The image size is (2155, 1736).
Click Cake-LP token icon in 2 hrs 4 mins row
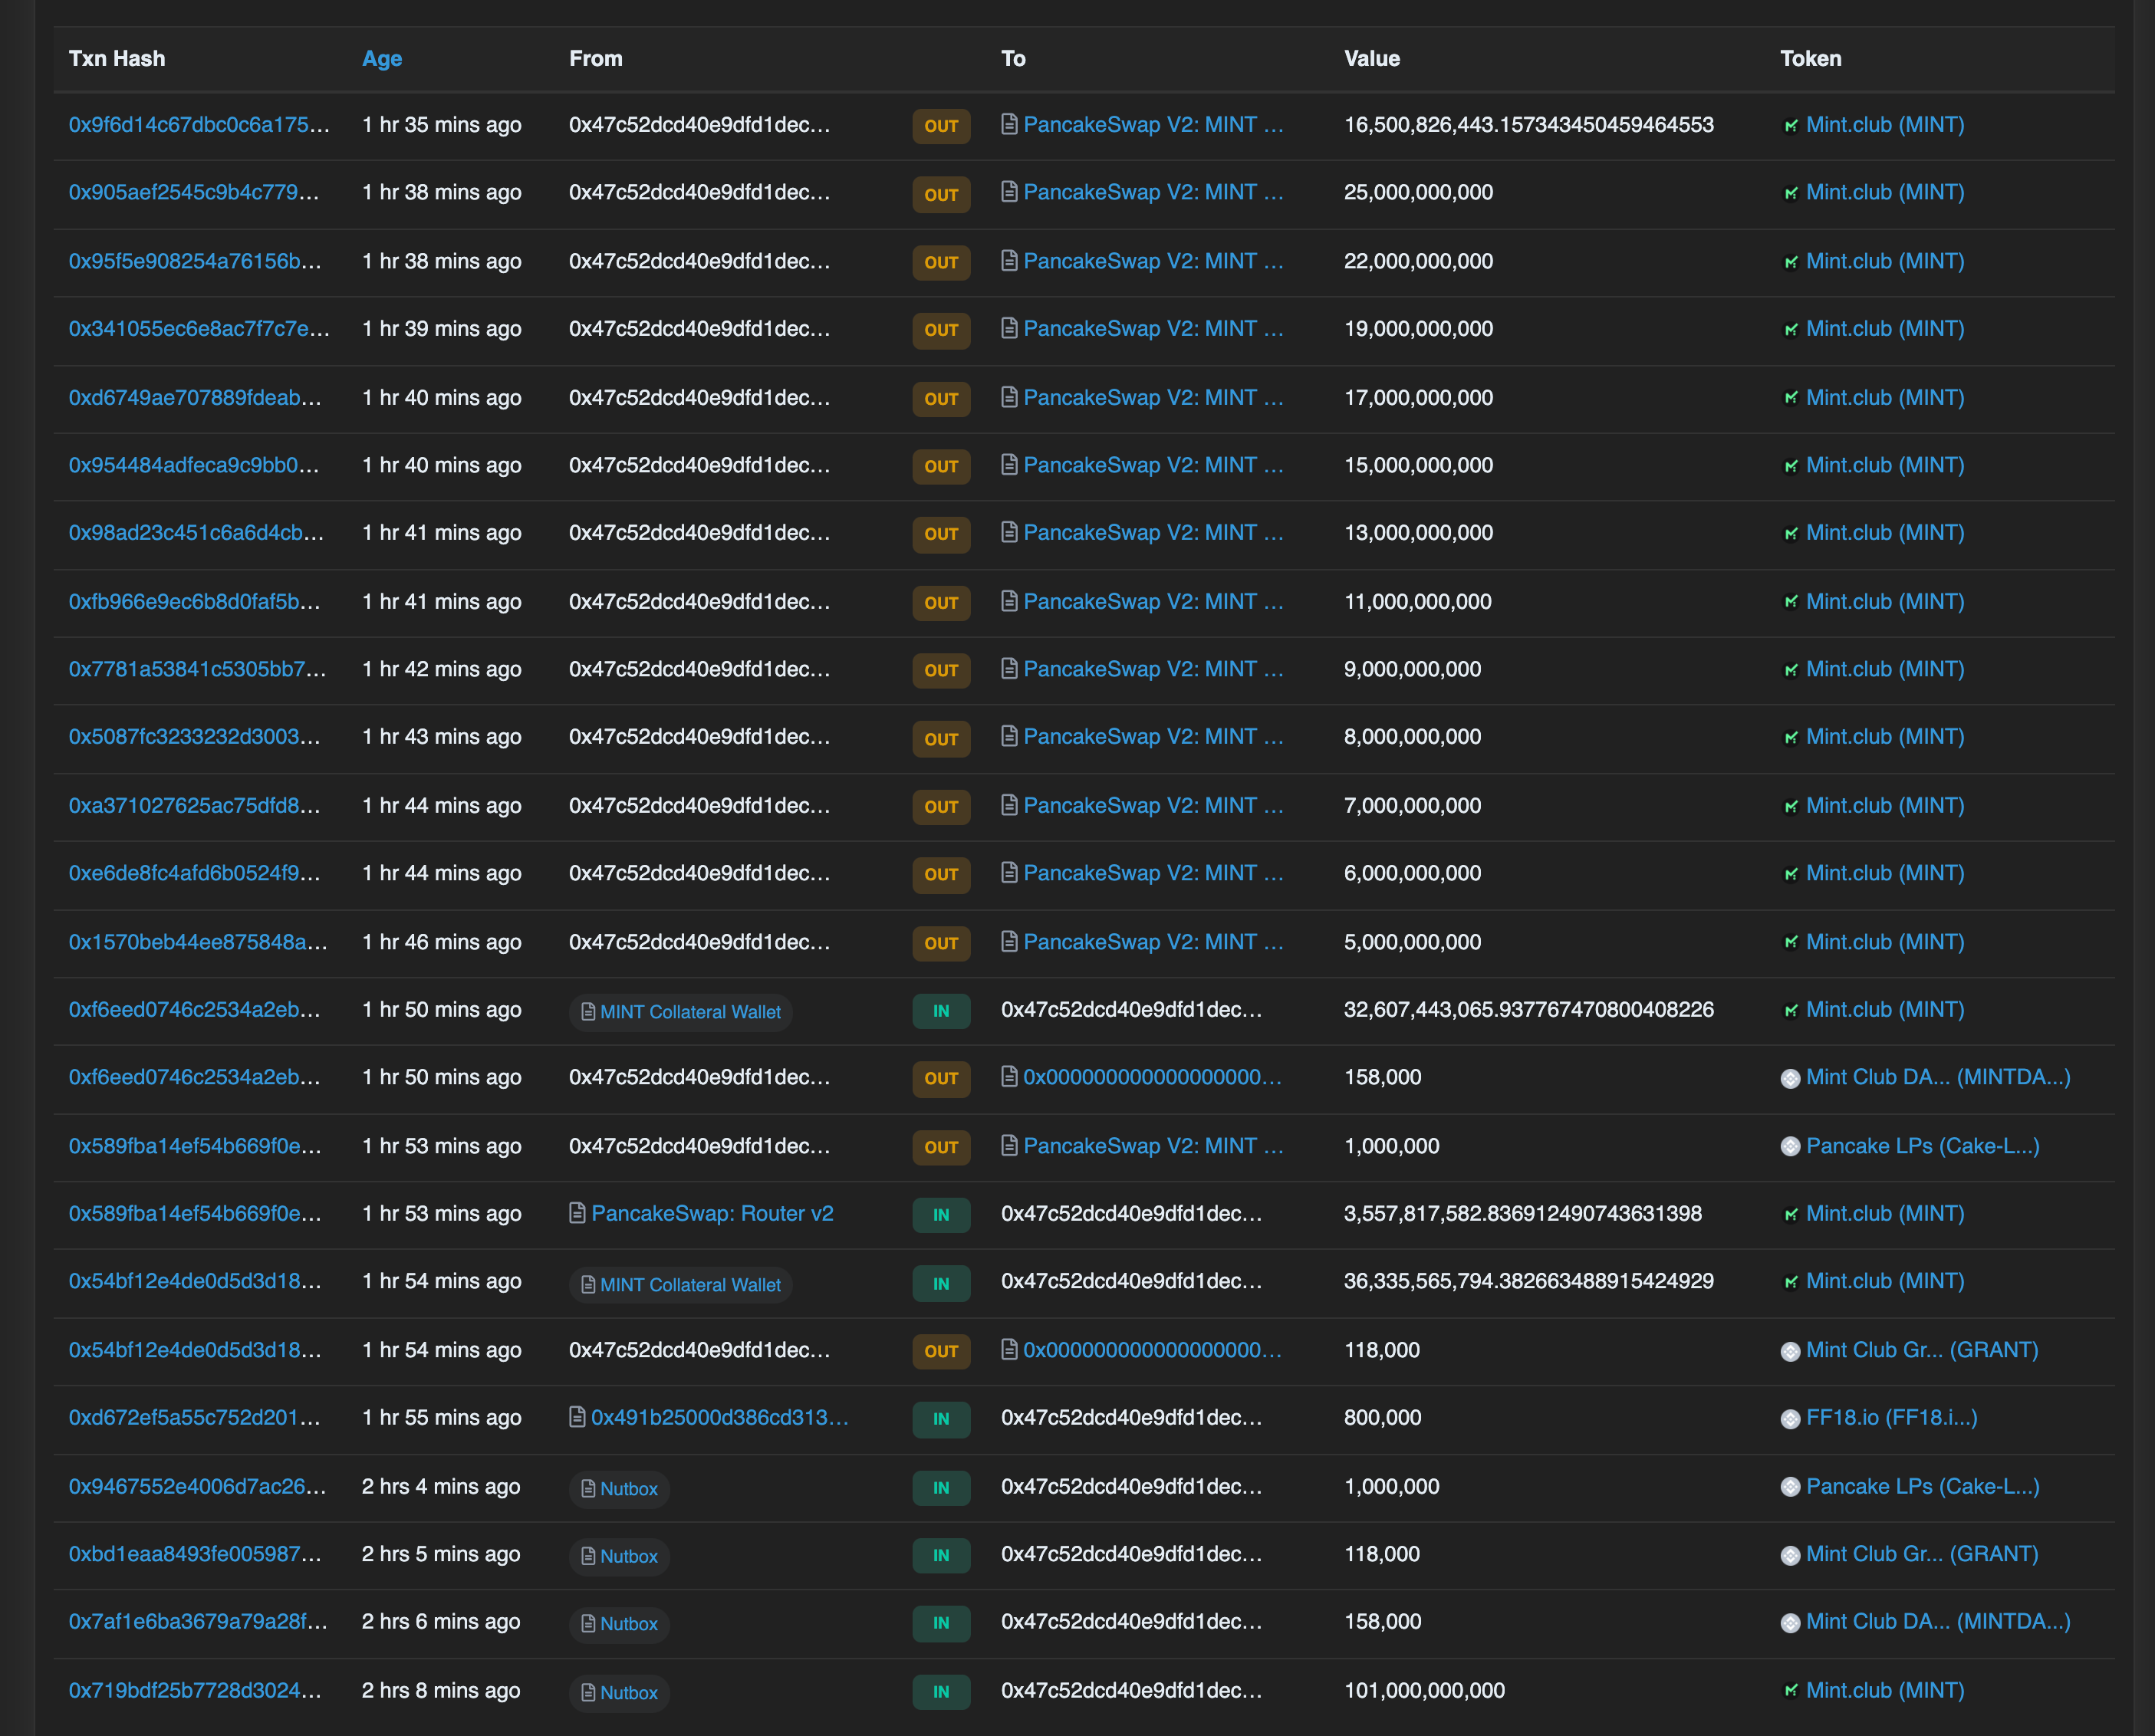(x=1790, y=1487)
